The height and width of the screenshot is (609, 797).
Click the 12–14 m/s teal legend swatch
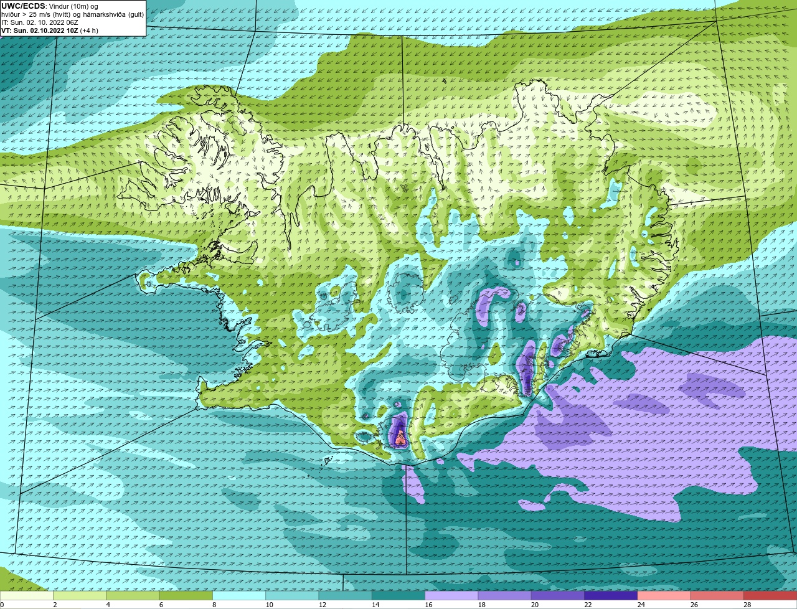point(345,595)
